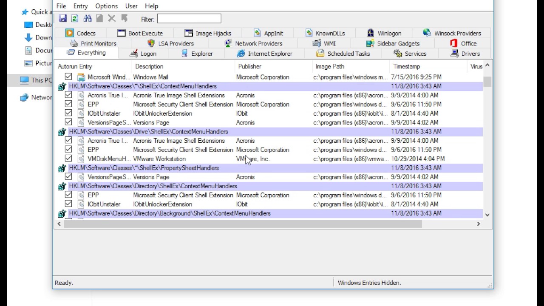Uncheck the Microsoft Windows Mail entry checkbox

[x=68, y=77]
